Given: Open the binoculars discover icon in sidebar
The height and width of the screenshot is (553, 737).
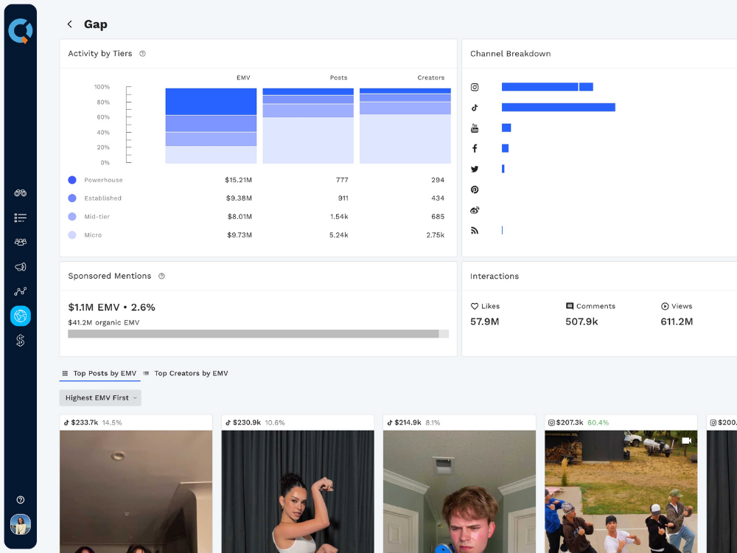Looking at the screenshot, I should pyautogui.click(x=21, y=193).
